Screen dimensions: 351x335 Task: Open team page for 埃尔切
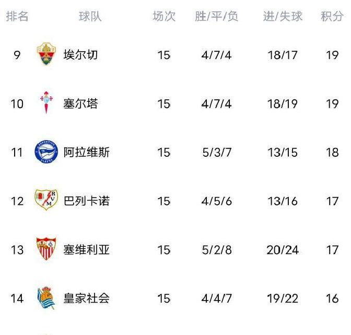pyautogui.click(x=80, y=55)
